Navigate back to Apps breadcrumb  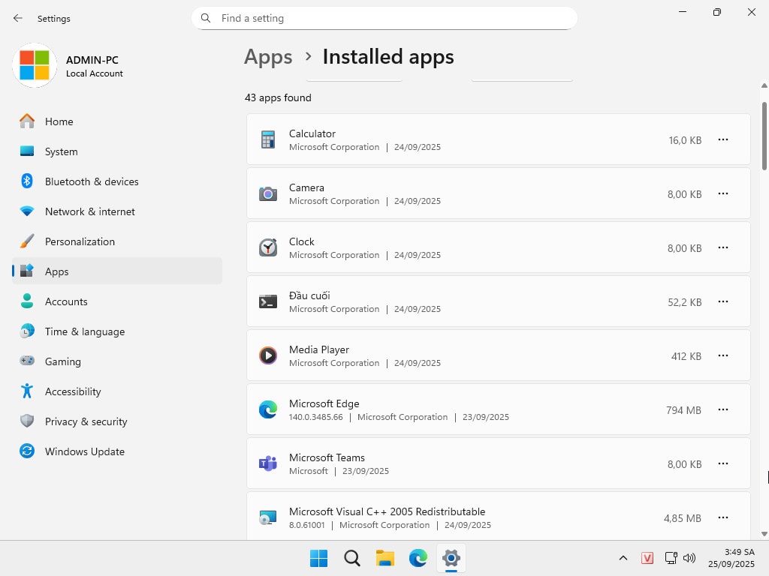268,57
